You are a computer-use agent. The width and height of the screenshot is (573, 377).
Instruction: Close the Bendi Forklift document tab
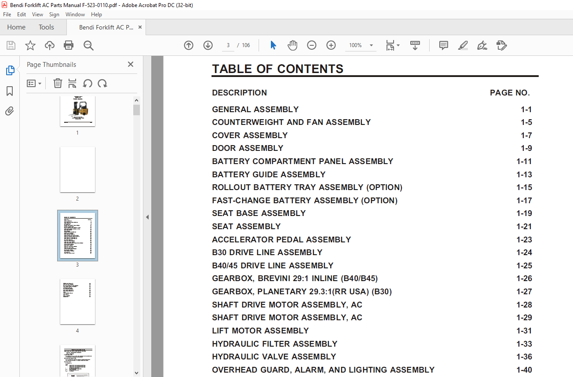pyautogui.click(x=140, y=27)
